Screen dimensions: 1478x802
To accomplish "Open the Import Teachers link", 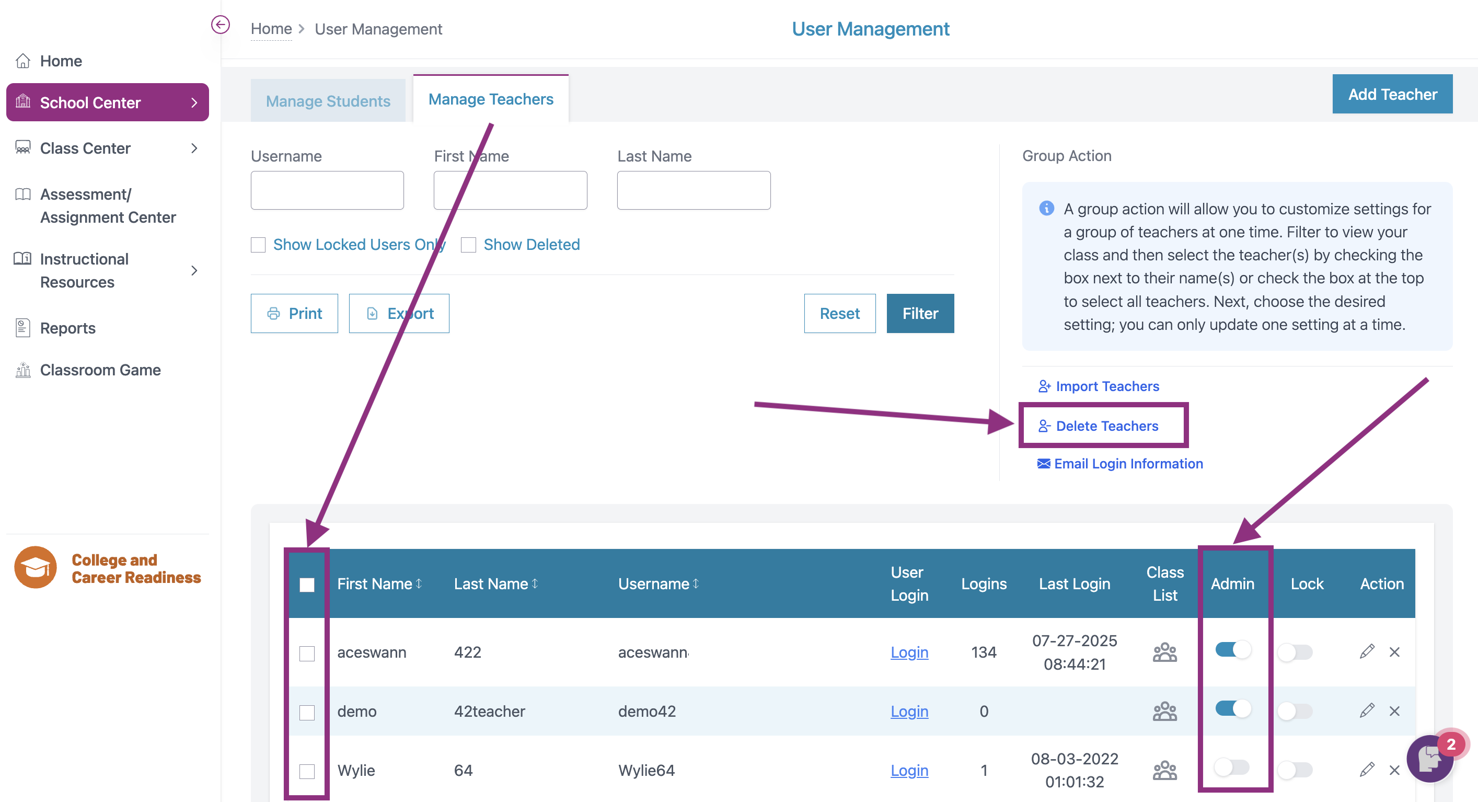I will coord(1098,386).
